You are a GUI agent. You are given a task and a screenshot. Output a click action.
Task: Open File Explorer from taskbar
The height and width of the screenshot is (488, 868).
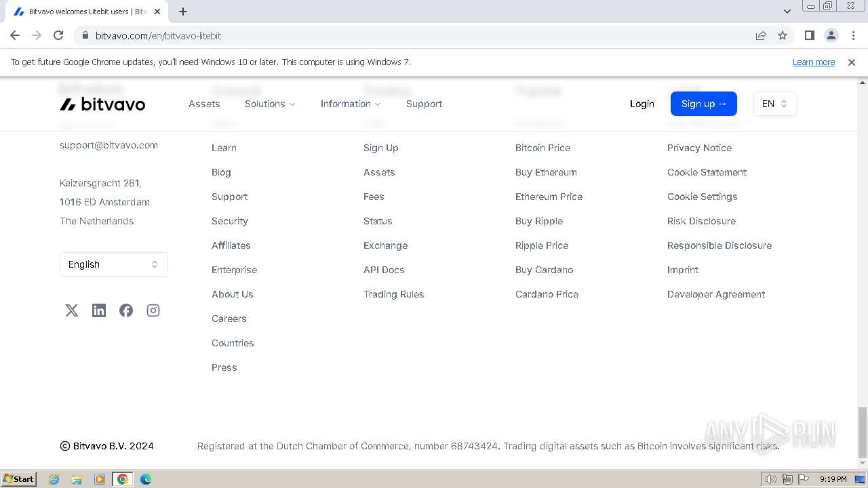77,479
